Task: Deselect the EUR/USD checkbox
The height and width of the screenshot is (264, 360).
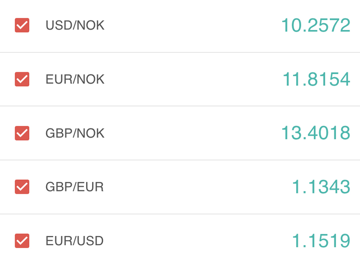Action: point(22,241)
